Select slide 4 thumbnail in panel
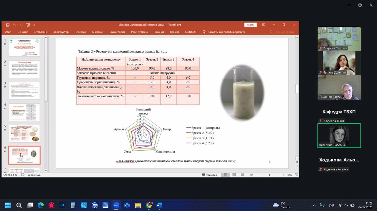This screenshot has width=377, height=211. click(x=24, y=112)
